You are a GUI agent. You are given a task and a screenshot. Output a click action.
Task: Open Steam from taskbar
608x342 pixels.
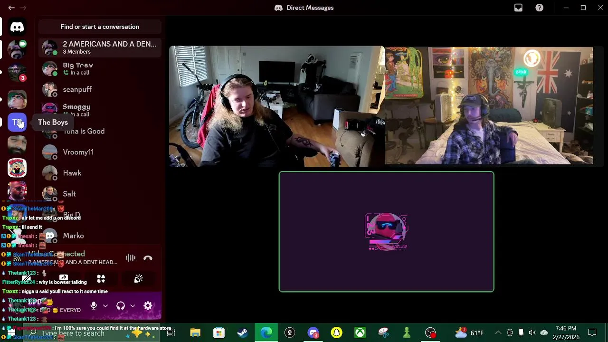pyautogui.click(x=242, y=332)
